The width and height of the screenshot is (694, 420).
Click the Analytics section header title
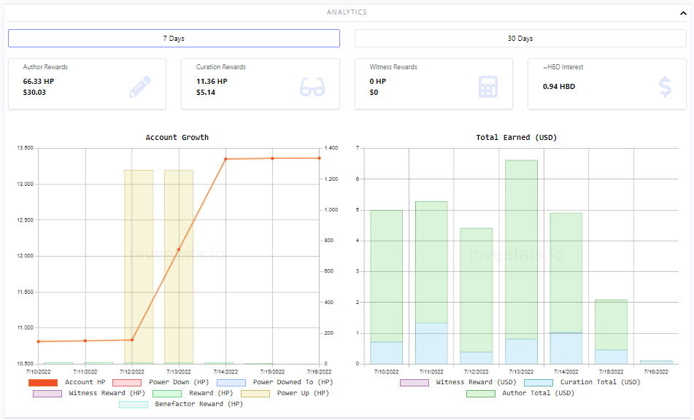[x=347, y=12]
